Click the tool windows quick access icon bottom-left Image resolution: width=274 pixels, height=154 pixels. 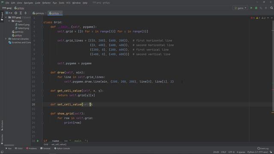point(2,152)
